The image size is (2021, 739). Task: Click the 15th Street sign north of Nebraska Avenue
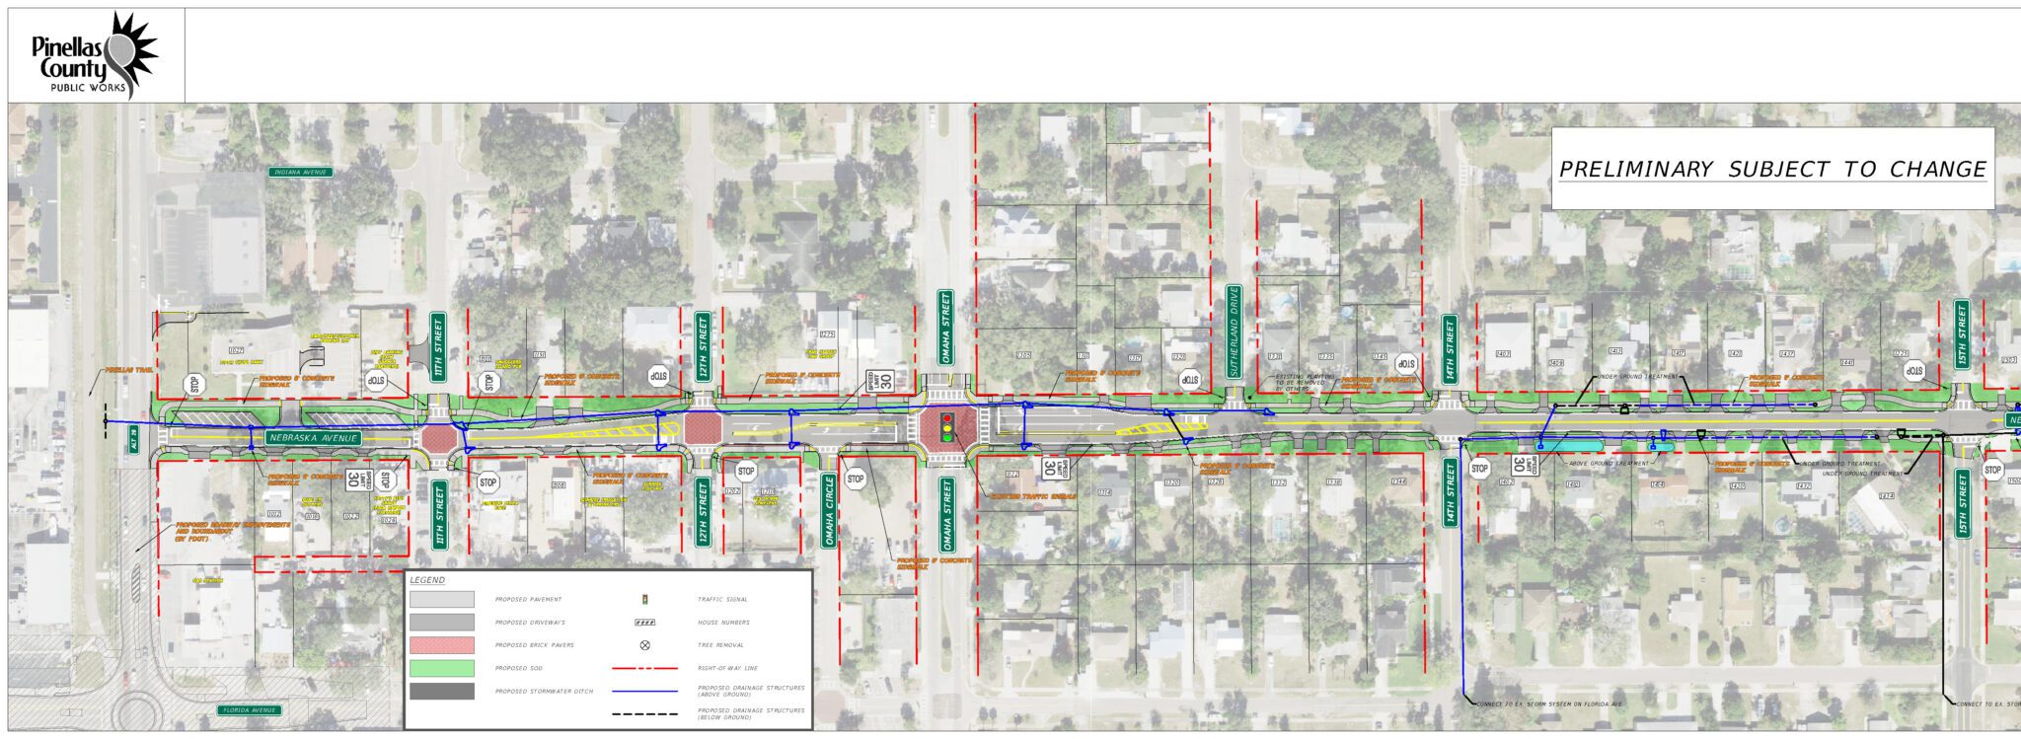[x=1962, y=334]
